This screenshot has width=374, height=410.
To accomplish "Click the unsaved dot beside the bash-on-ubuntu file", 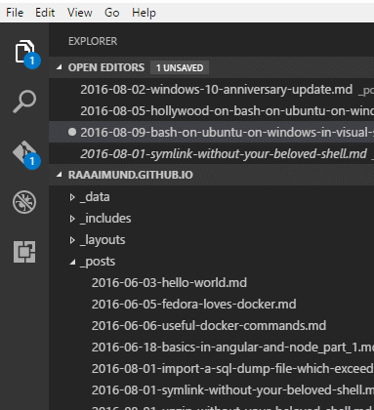I will pos(72,132).
